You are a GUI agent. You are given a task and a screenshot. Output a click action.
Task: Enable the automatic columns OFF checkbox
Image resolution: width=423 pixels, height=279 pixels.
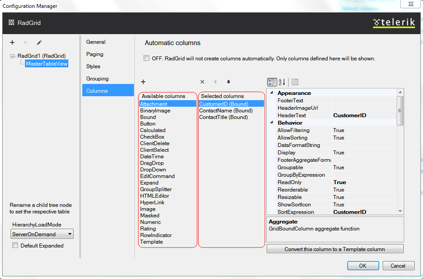point(146,58)
